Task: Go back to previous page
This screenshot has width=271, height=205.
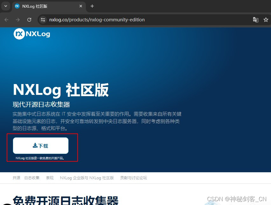Action: pyautogui.click(x=7, y=20)
